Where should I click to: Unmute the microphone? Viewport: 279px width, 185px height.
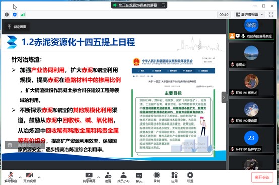tap(11, 177)
